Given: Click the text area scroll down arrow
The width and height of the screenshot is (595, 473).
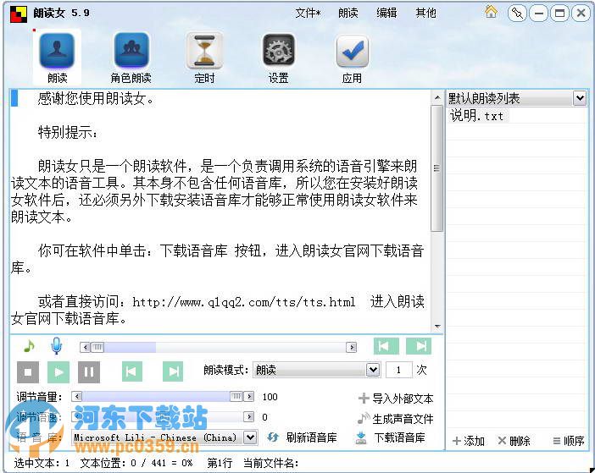Looking at the screenshot, I should coord(437,327).
